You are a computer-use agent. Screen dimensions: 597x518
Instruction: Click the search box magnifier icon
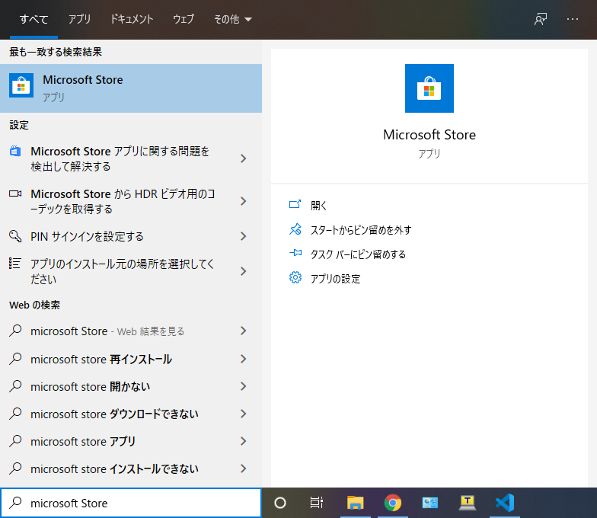pyautogui.click(x=15, y=503)
